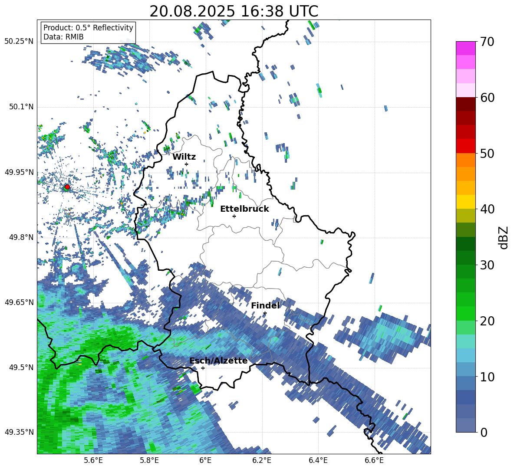
Task: Click the 70 tick label on colorbar
Action: click(487, 42)
